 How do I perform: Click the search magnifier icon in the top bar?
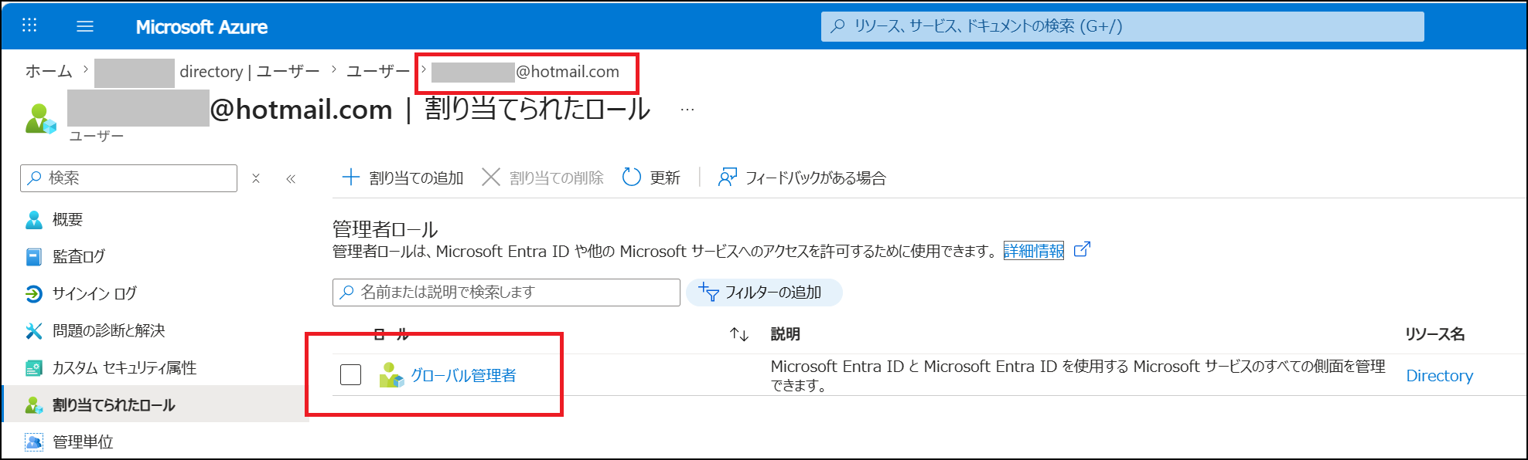pos(837,26)
